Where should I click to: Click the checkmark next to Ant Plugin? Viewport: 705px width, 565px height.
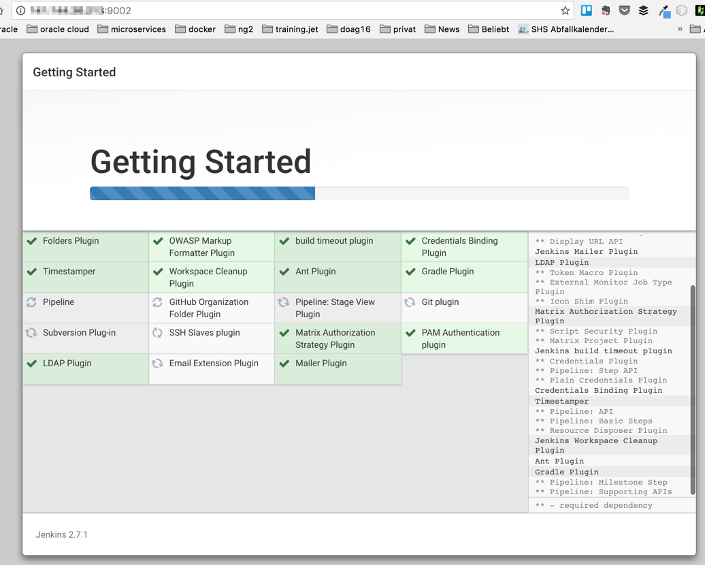pos(284,272)
